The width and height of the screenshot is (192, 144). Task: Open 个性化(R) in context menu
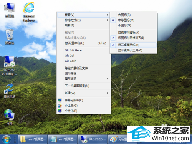(x=84, y=111)
